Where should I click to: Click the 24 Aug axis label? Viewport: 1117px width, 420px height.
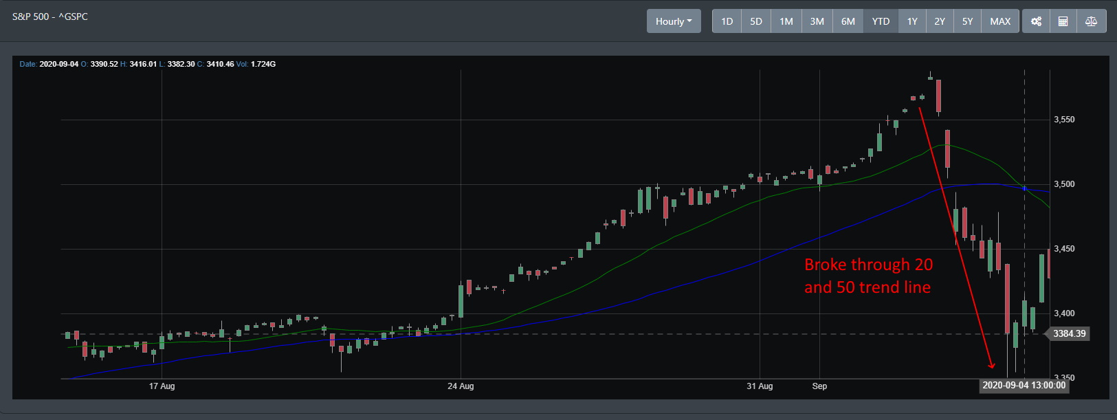pyautogui.click(x=461, y=386)
